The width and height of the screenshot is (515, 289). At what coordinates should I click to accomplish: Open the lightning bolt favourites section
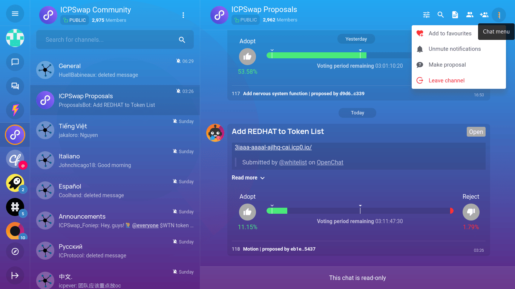pos(15,110)
